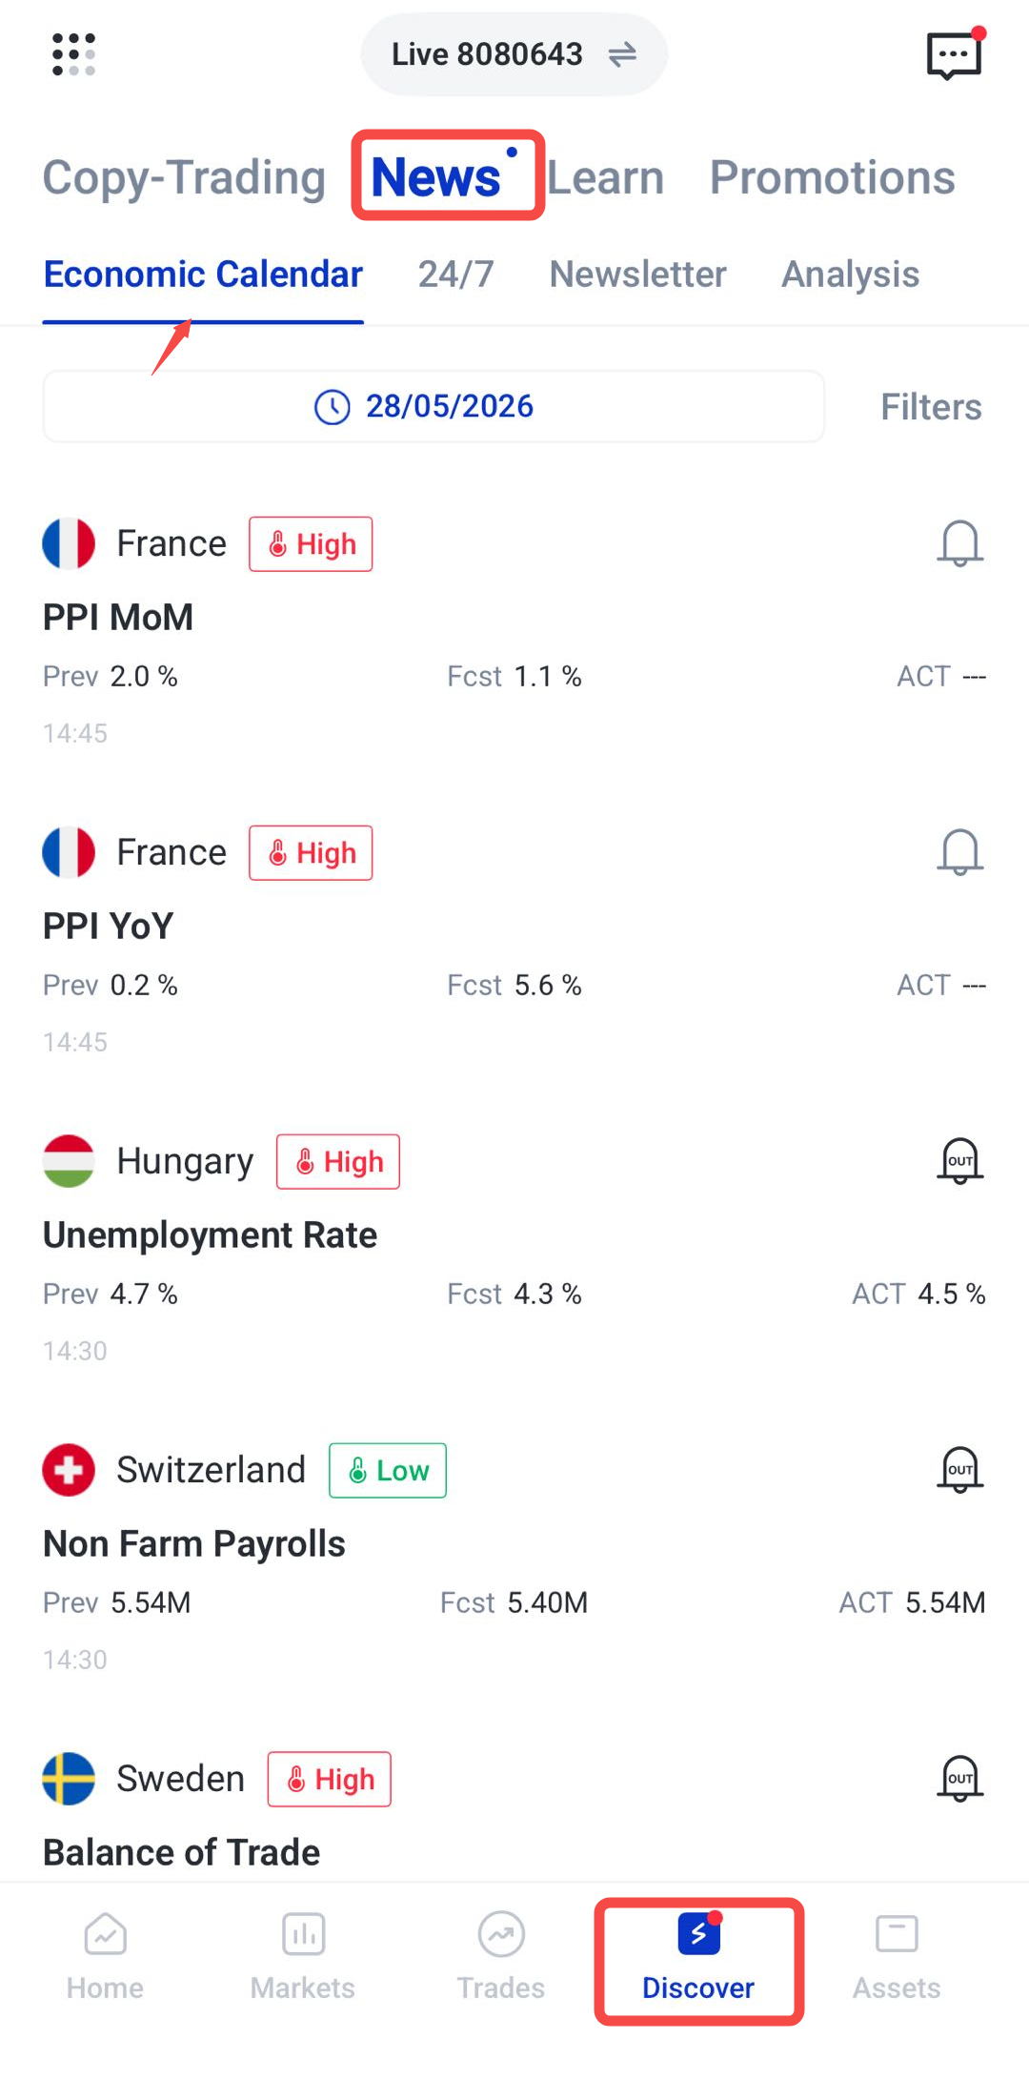Open the Promotions section
Screen dimensions: 1029x2100
(833, 177)
